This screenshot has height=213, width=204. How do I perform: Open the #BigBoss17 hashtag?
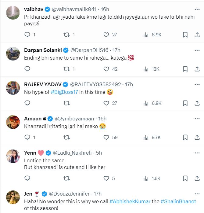tap(65, 92)
